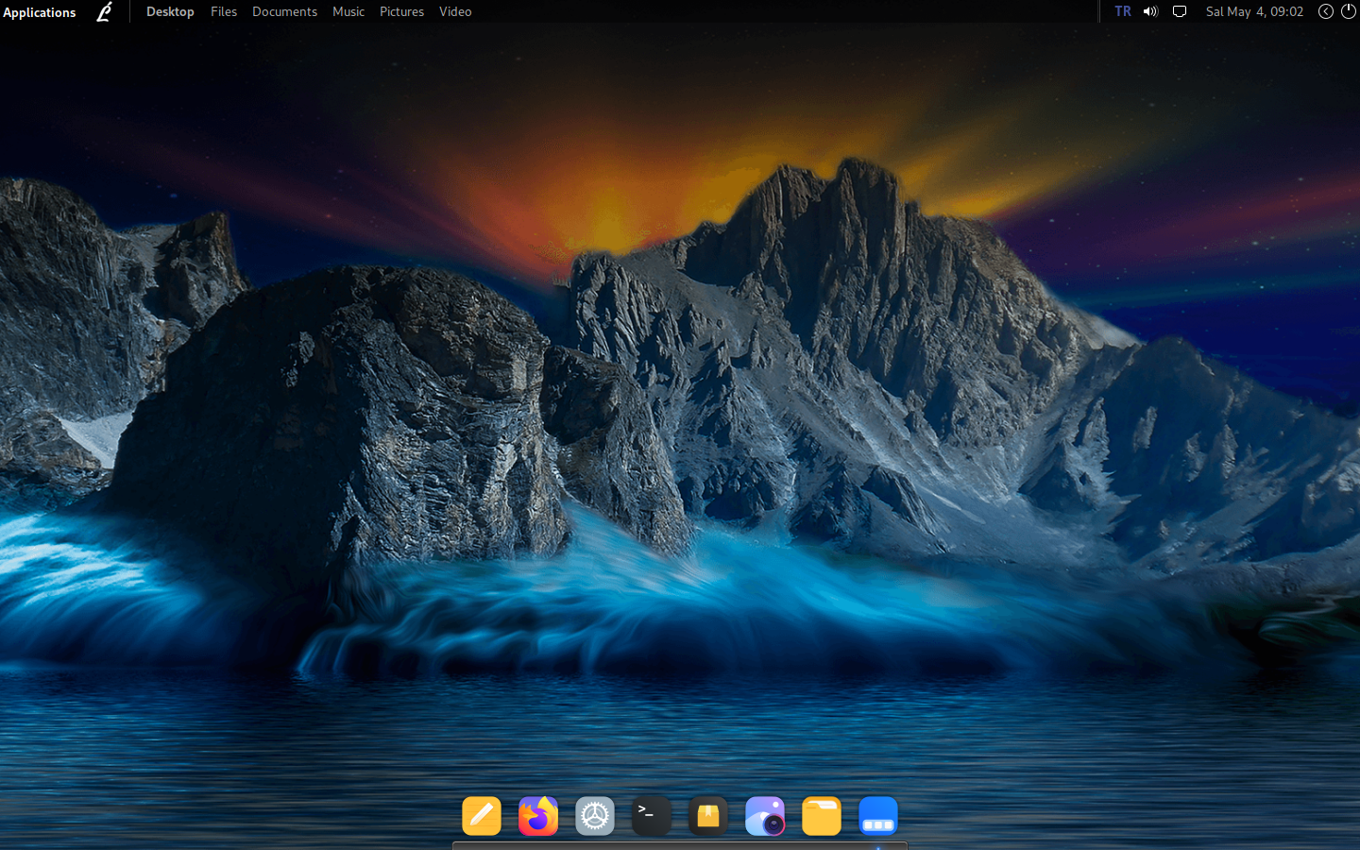The height and width of the screenshot is (850, 1360).
Task: Open the package manager box icon
Action: tap(708, 816)
